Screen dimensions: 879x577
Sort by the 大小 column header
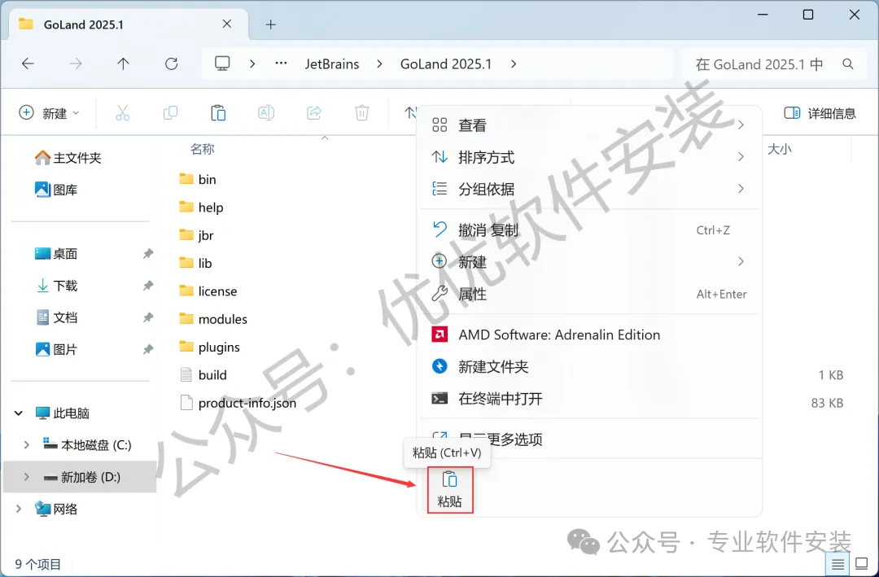(779, 149)
